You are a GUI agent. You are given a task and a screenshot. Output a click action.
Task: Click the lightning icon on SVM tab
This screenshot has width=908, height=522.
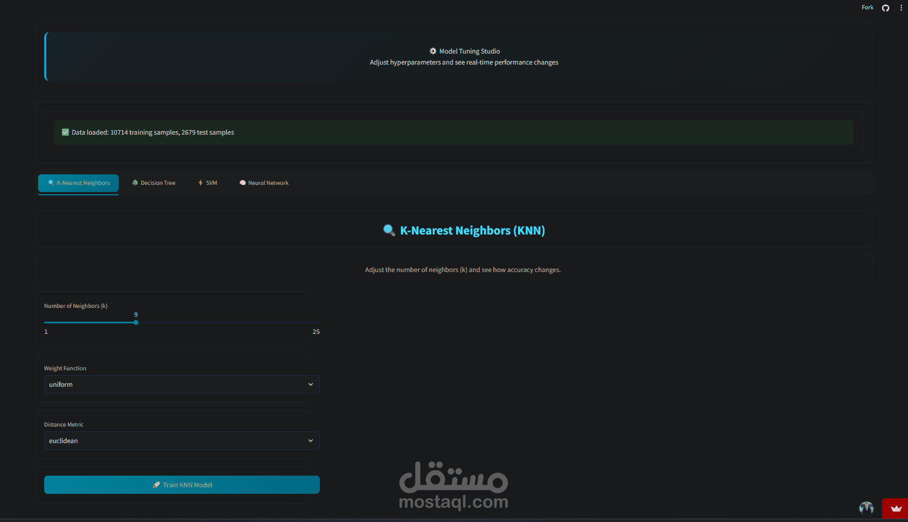point(200,183)
